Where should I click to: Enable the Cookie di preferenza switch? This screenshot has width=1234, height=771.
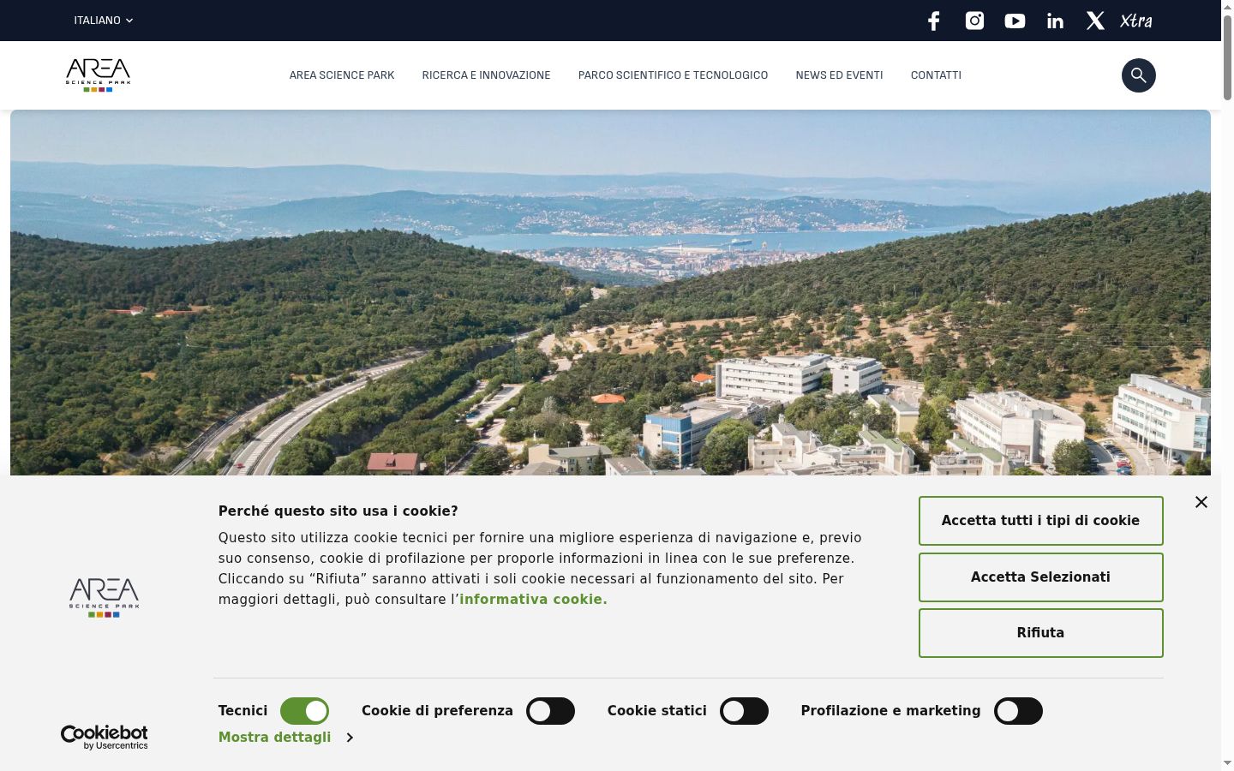pyautogui.click(x=550, y=711)
